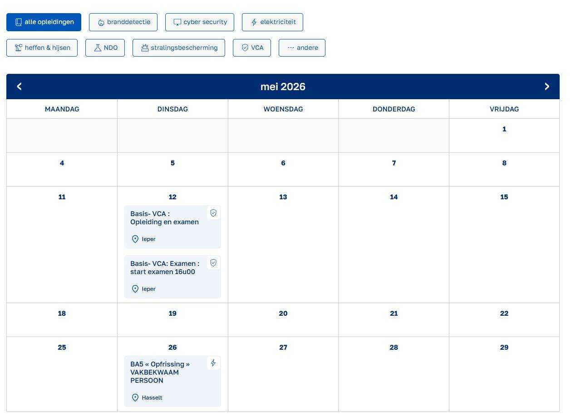576x419 pixels.
Task: Select the alle opleidingen filter
Action: tap(44, 22)
